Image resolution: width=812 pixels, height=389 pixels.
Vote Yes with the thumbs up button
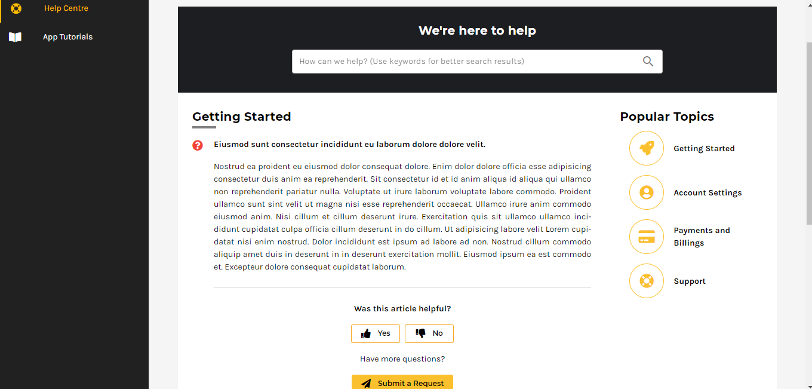(x=376, y=333)
